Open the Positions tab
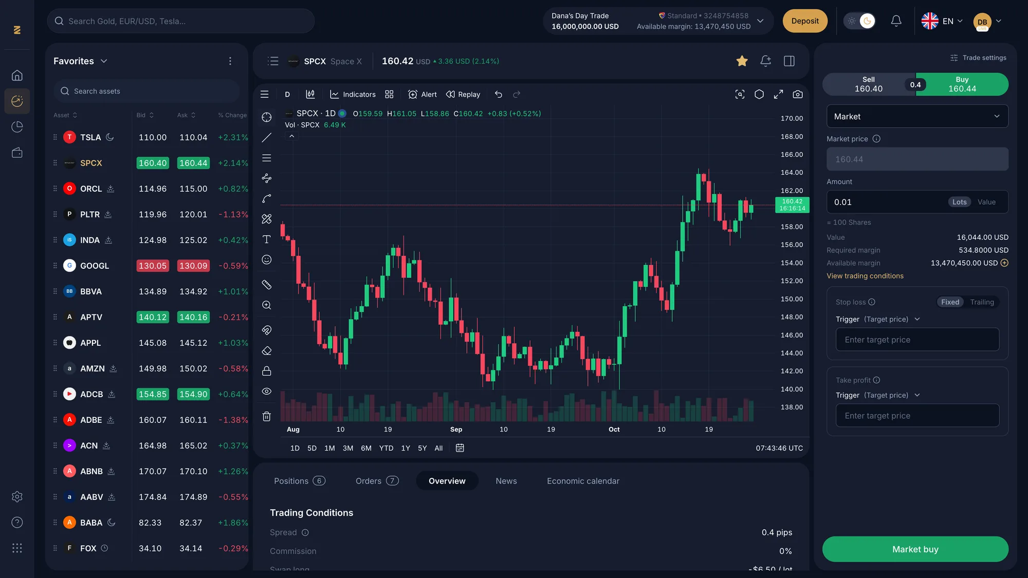 [x=300, y=481]
